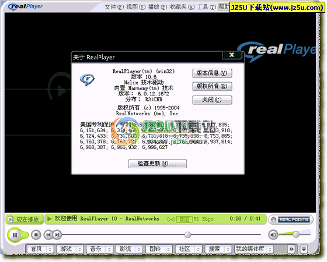Click the 51 Kbps bitrate text
The height and width of the screenshot is (262, 327).
[x=203, y=219]
